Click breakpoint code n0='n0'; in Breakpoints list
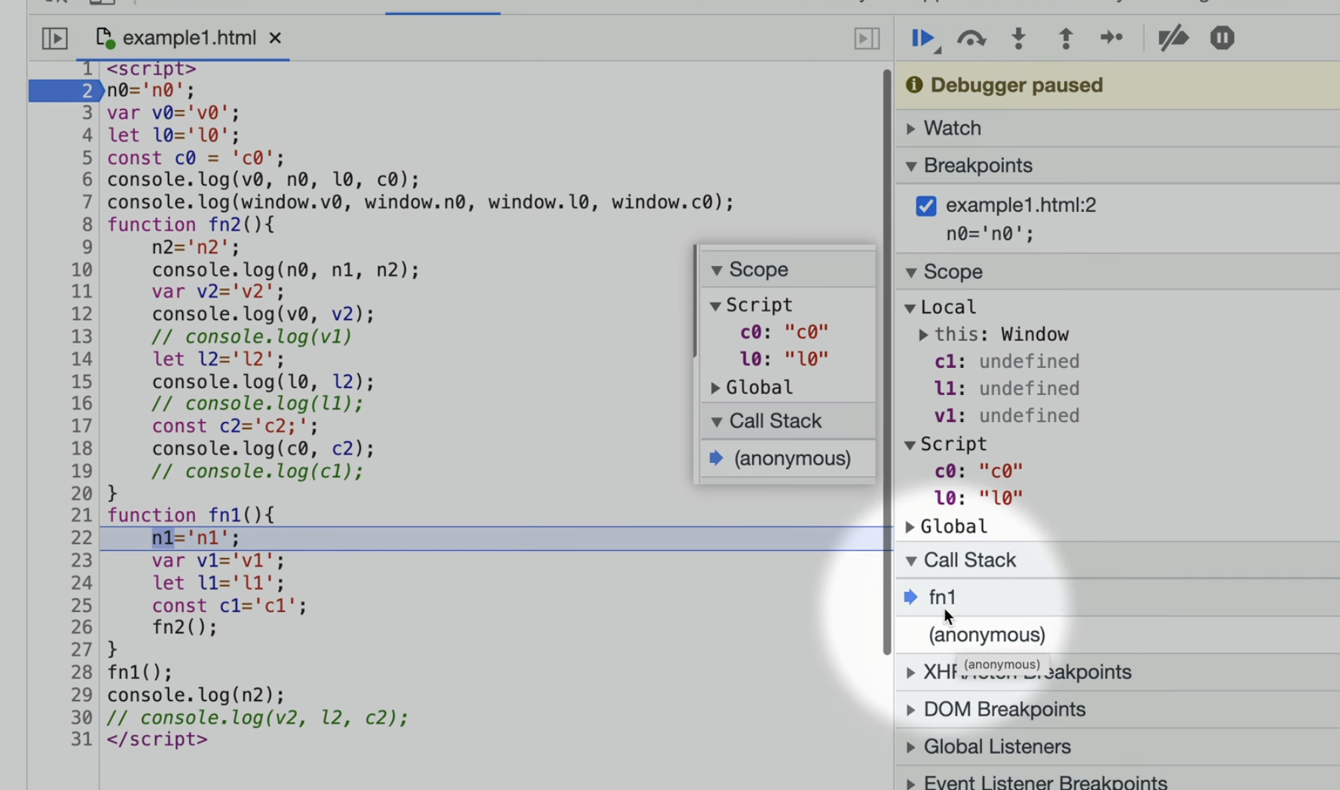The image size is (1340, 790). point(990,234)
